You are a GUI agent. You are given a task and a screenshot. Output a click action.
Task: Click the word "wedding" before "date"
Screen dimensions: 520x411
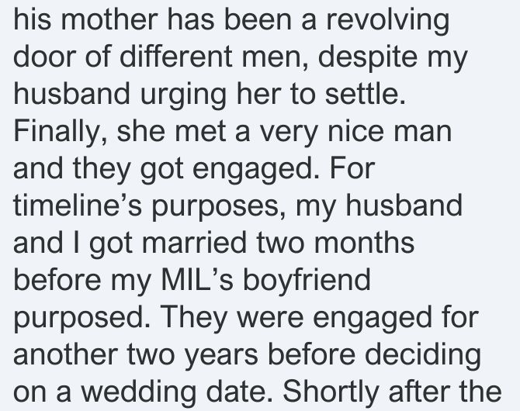click(x=139, y=392)
